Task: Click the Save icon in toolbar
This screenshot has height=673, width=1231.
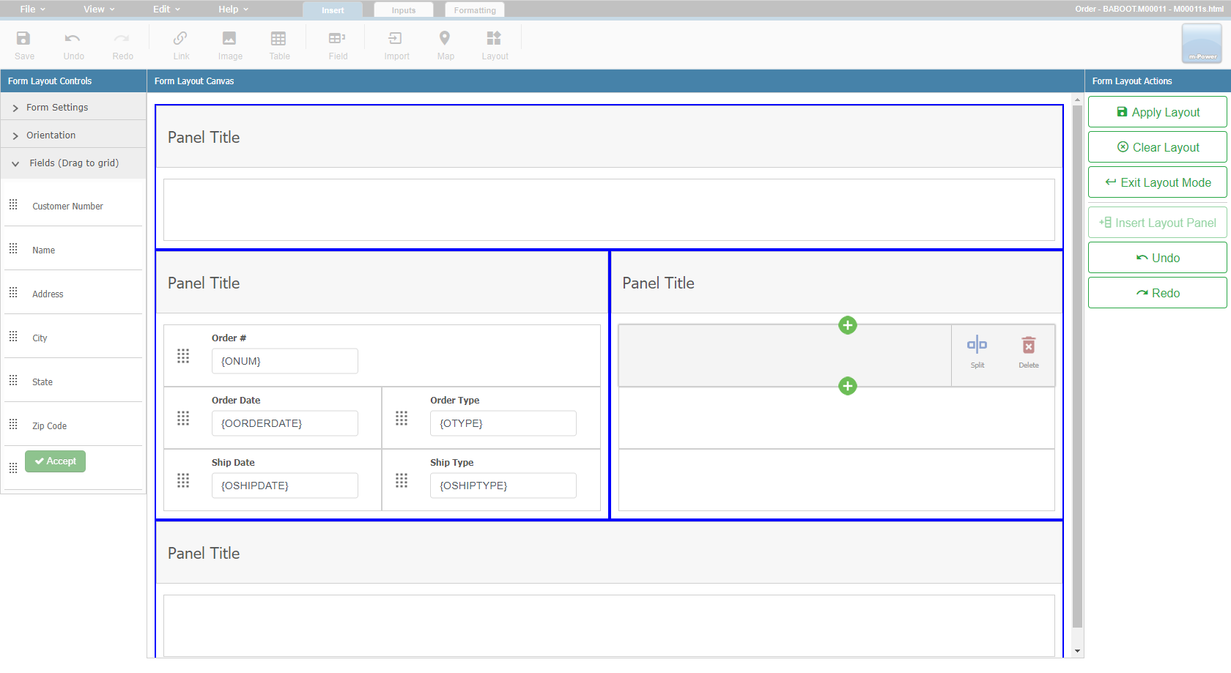Action: coord(23,45)
